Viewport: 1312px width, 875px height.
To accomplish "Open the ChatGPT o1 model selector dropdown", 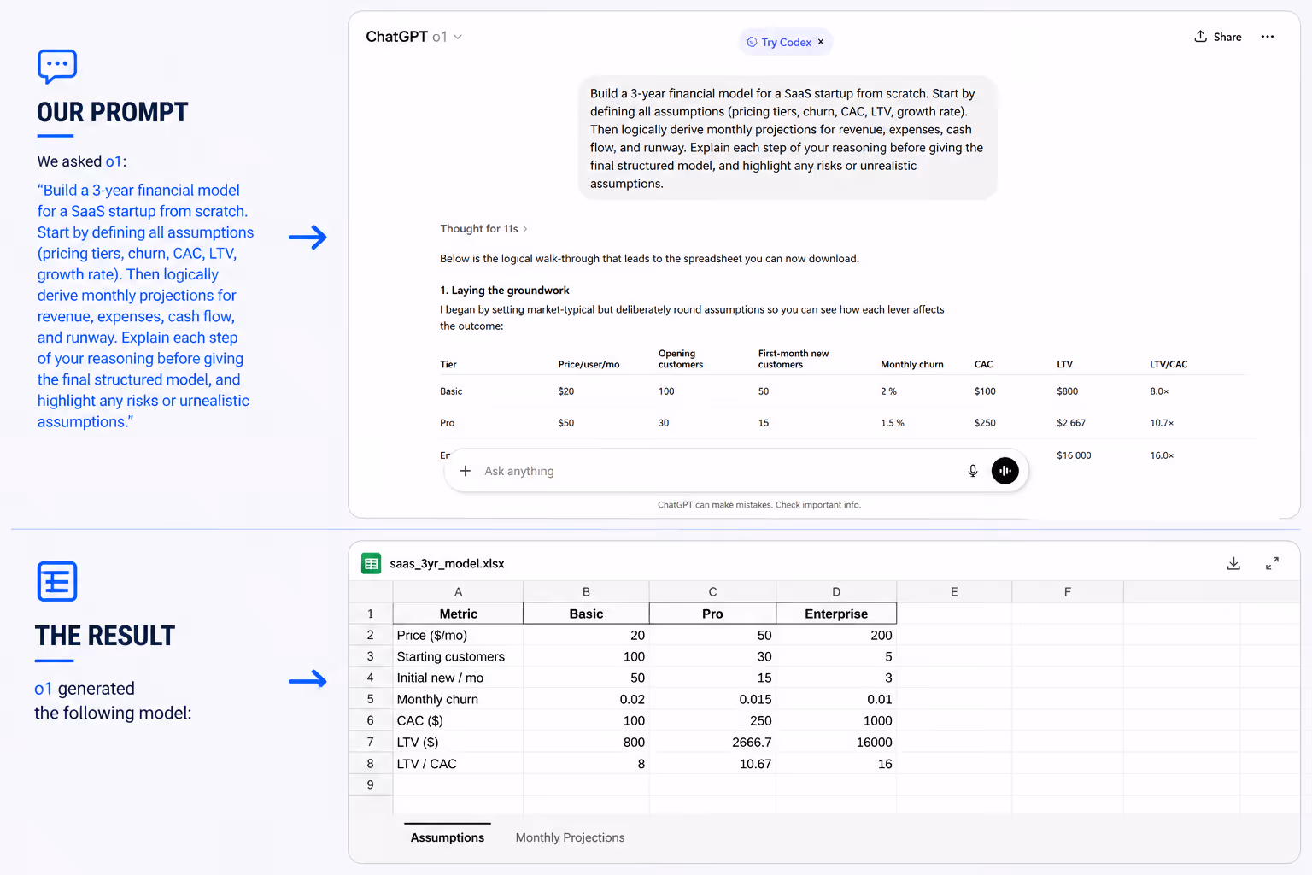I will point(413,37).
